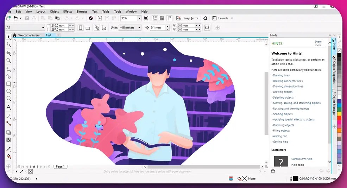Click Learn more beside HINTS
Image resolution: width=347 pixels, height=188 pixels.
tap(318, 43)
